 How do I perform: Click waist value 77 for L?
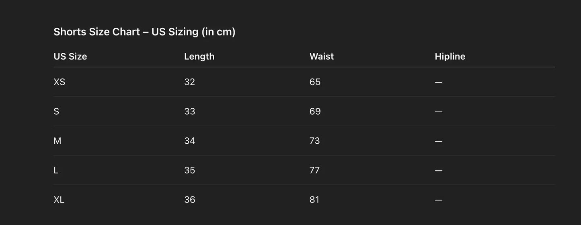[315, 170]
